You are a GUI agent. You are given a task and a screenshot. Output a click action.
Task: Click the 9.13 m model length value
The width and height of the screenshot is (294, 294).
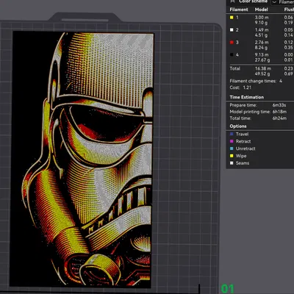click(262, 54)
